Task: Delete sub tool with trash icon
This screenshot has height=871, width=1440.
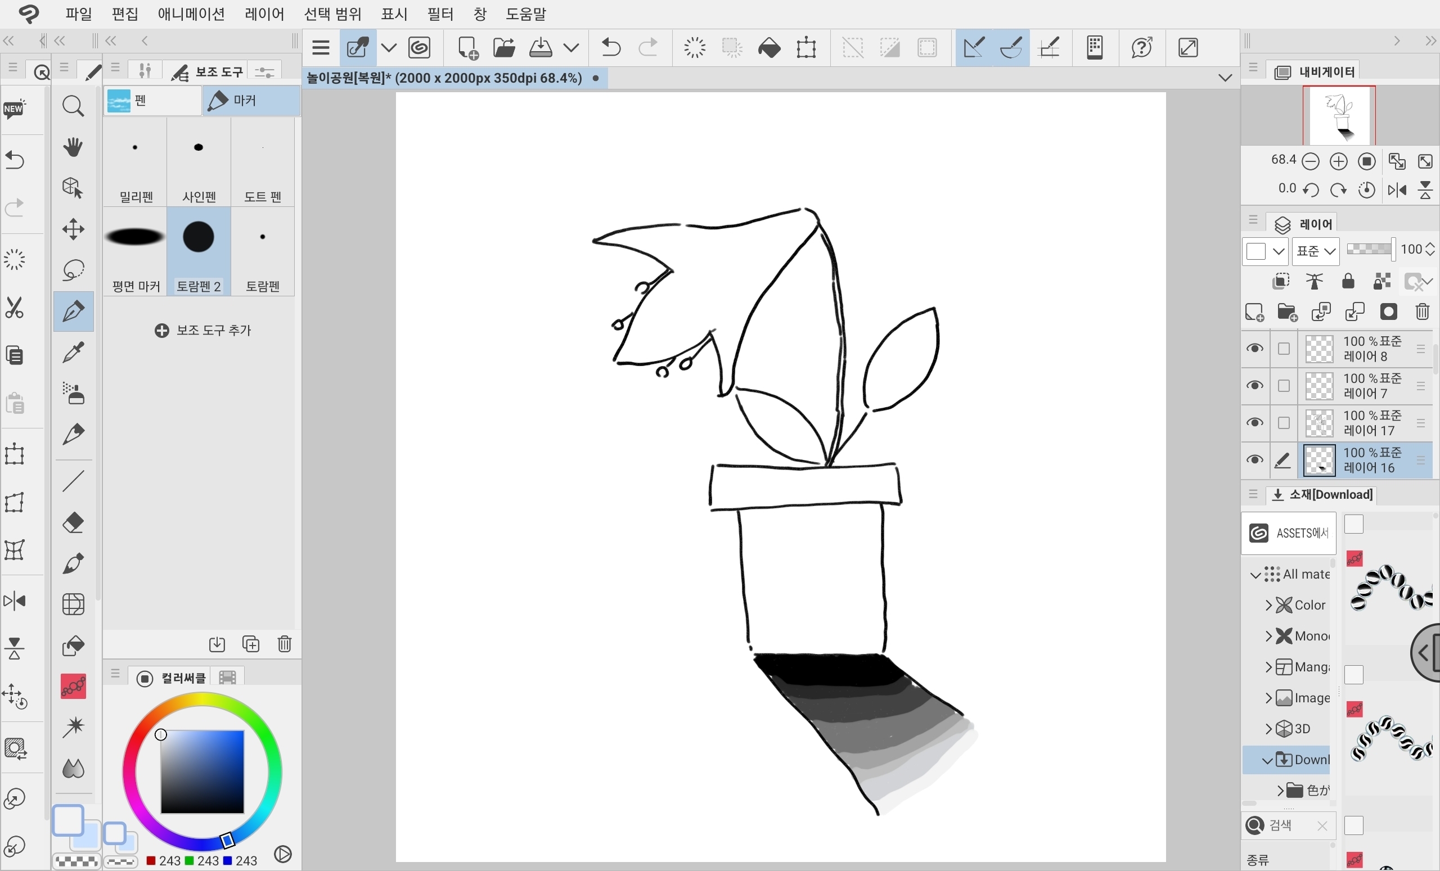Action: [285, 643]
